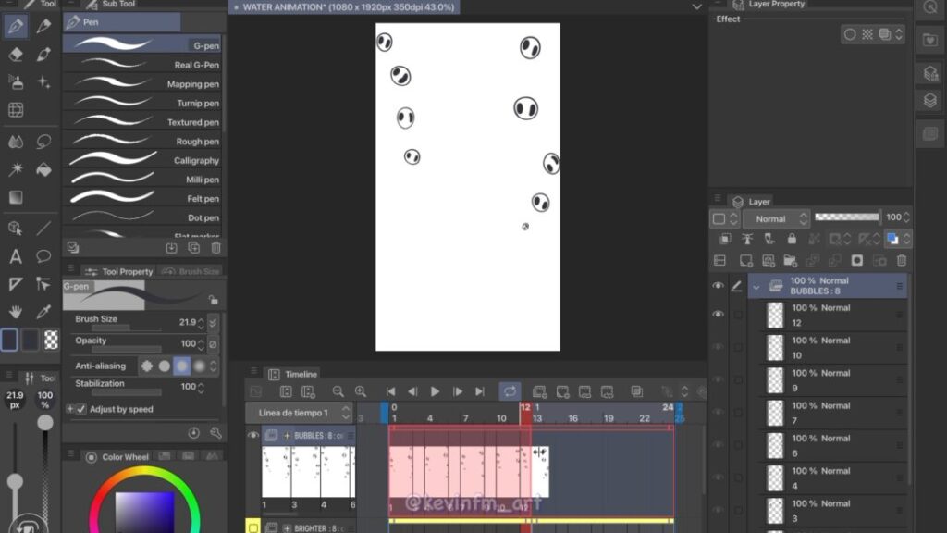
Task: Select the Text tool
Action: pyautogui.click(x=16, y=256)
